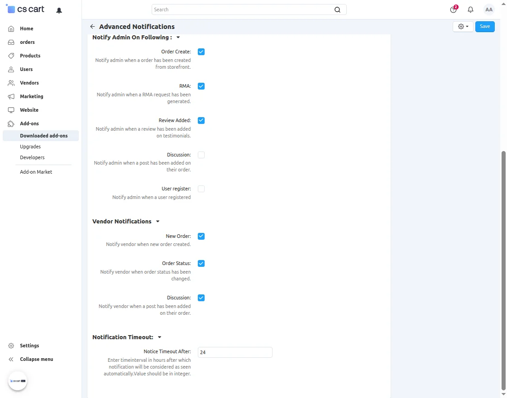The width and height of the screenshot is (507, 398).
Task: Open Home menu item
Action: click(27, 29)
